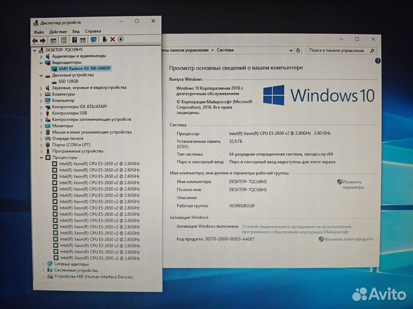The width and height of the screenshot is (413, 309).
Task: Collapse the Видеоадаптеры category
Action: point(41,63)
